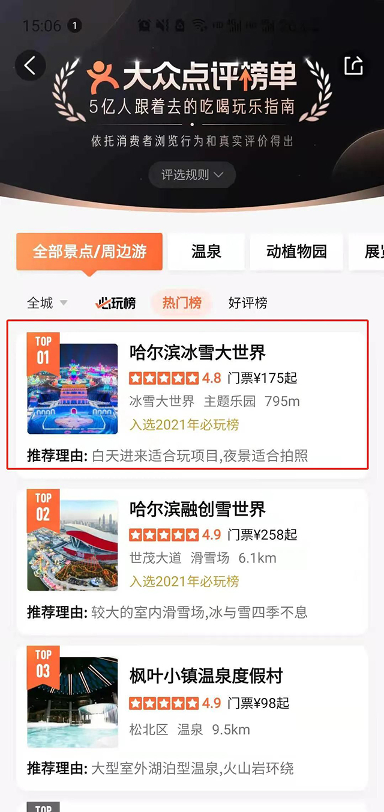Tap the back arrow icon
The image size is (384, 812).
[x=30, y=65]
